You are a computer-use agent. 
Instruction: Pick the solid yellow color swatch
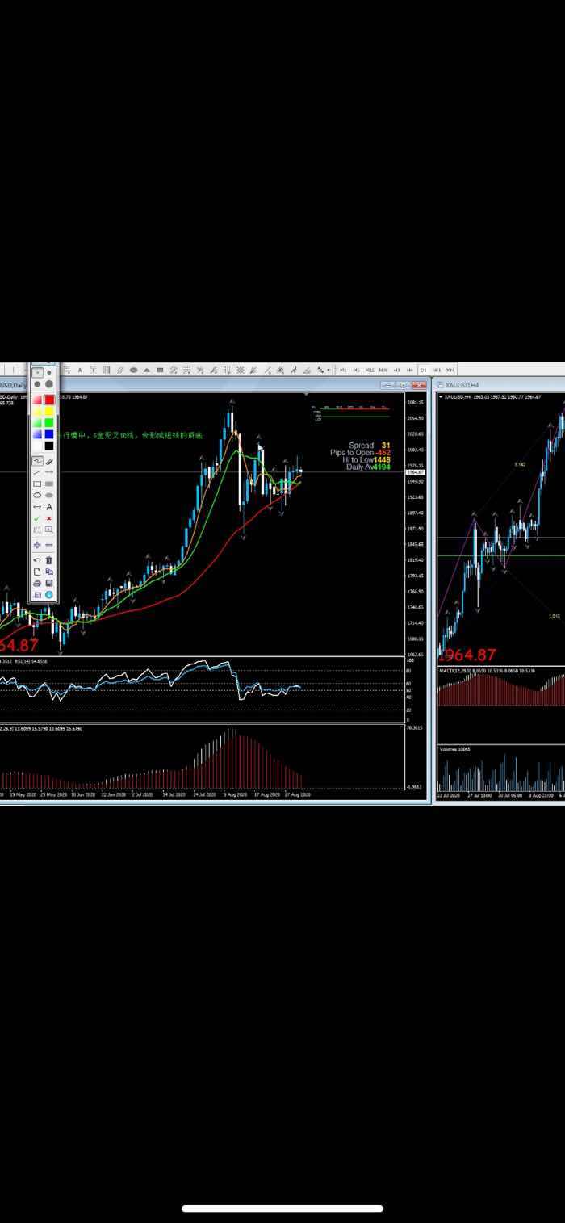(49, 411)
